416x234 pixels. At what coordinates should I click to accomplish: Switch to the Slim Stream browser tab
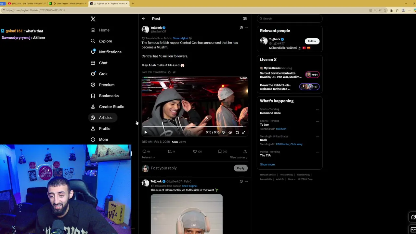[x=68, y=4]
